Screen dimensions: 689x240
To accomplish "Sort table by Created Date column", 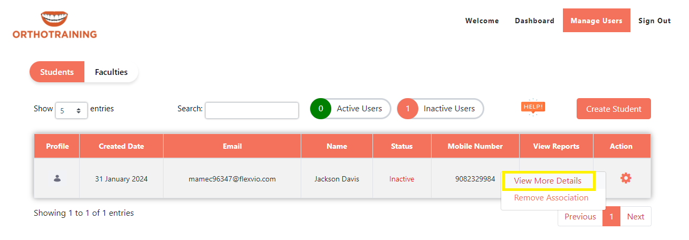I will (x=121, y=146).
